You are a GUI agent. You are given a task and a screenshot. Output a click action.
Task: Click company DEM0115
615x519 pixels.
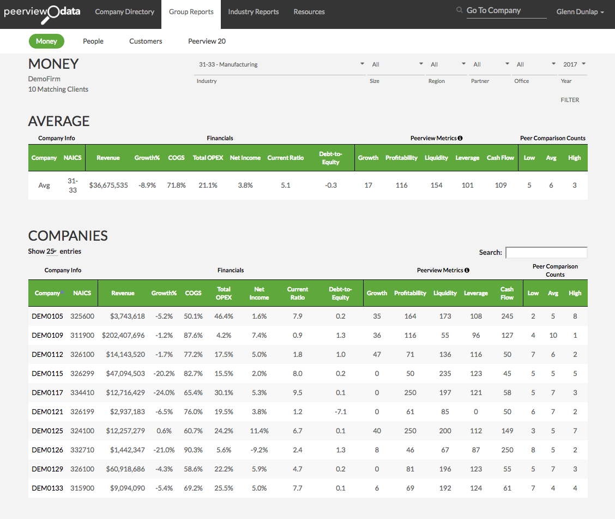point(47,373)
